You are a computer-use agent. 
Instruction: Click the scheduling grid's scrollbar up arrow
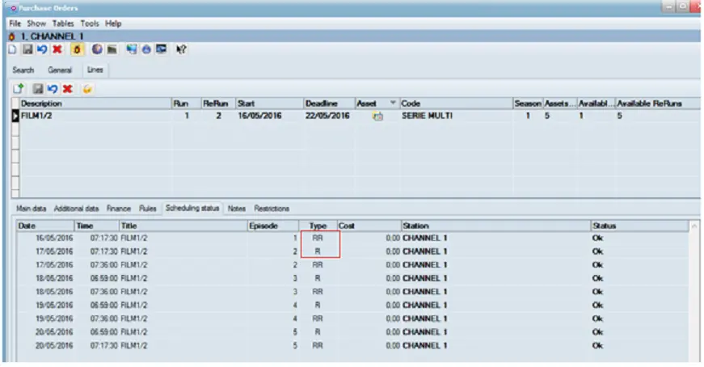tap(695, 226)
